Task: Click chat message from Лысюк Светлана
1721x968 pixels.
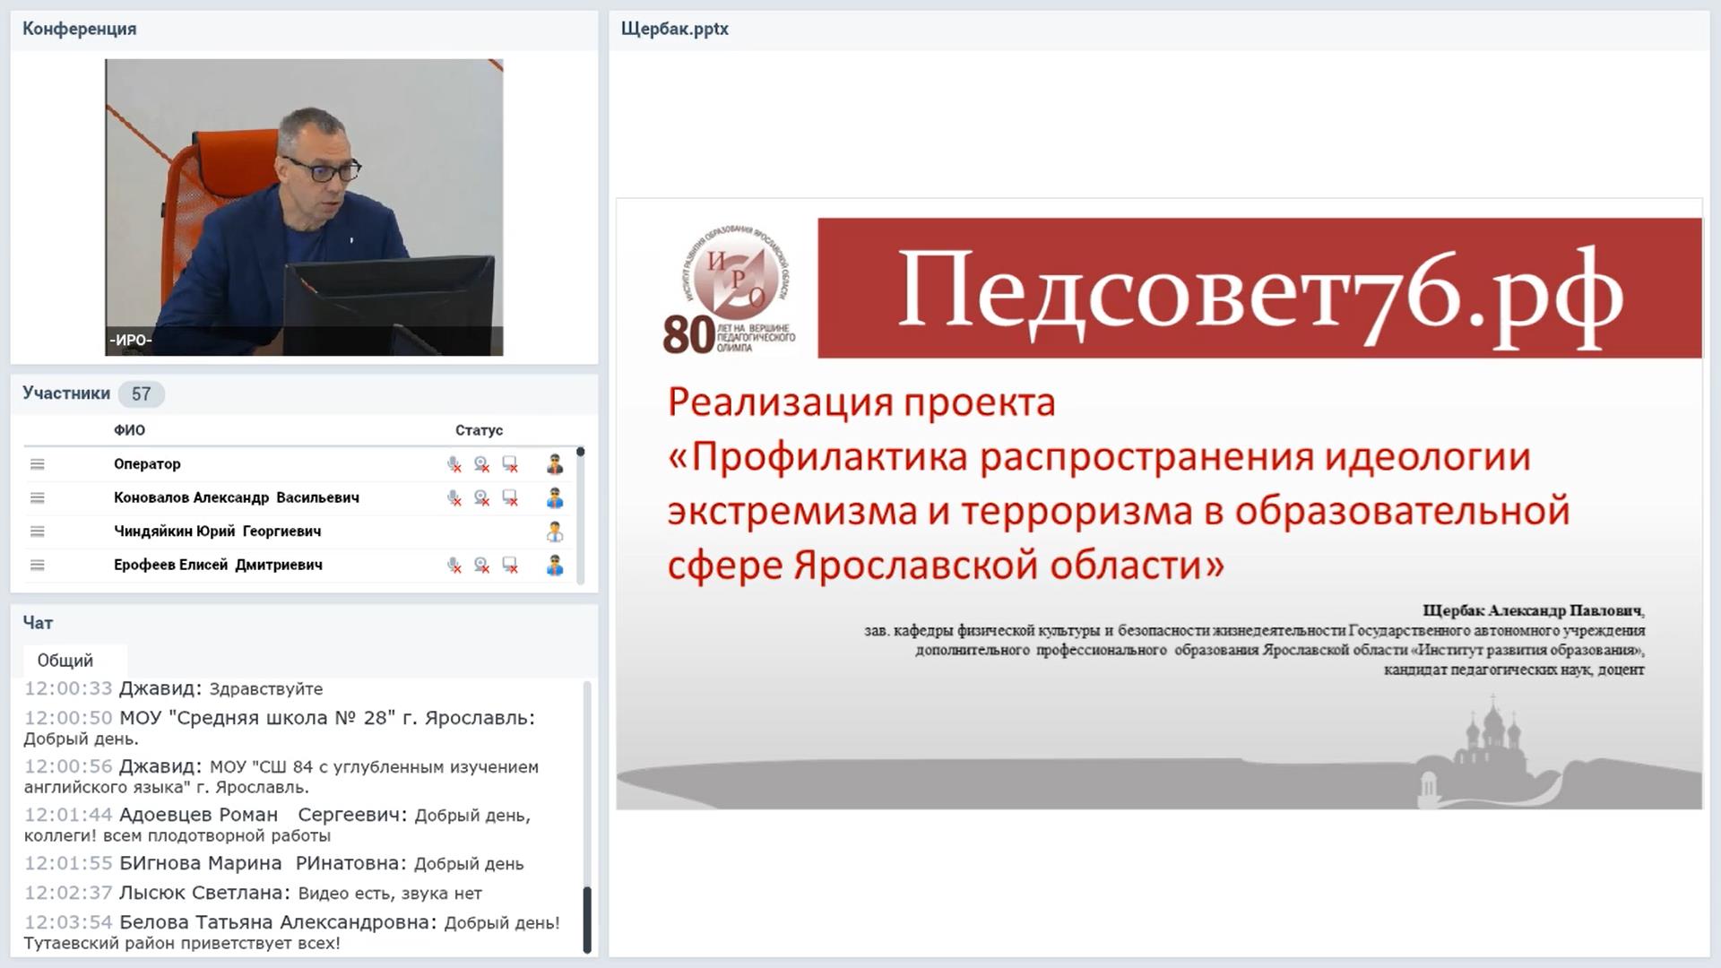Action: coord(253,894)
